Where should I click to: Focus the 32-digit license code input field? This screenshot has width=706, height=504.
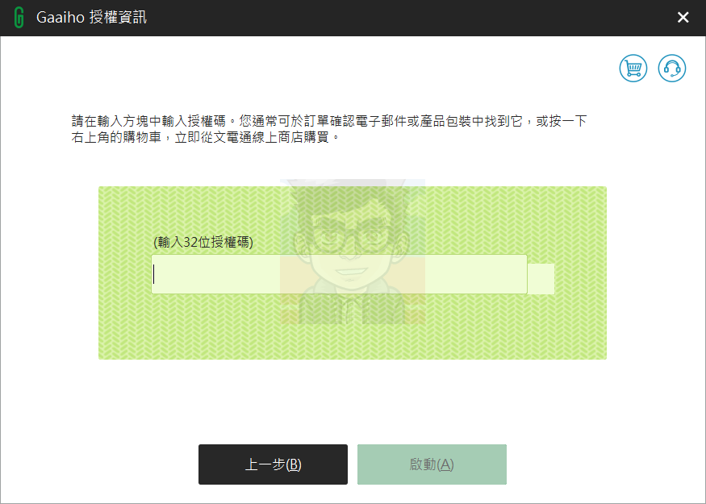(x=339, y=274)
